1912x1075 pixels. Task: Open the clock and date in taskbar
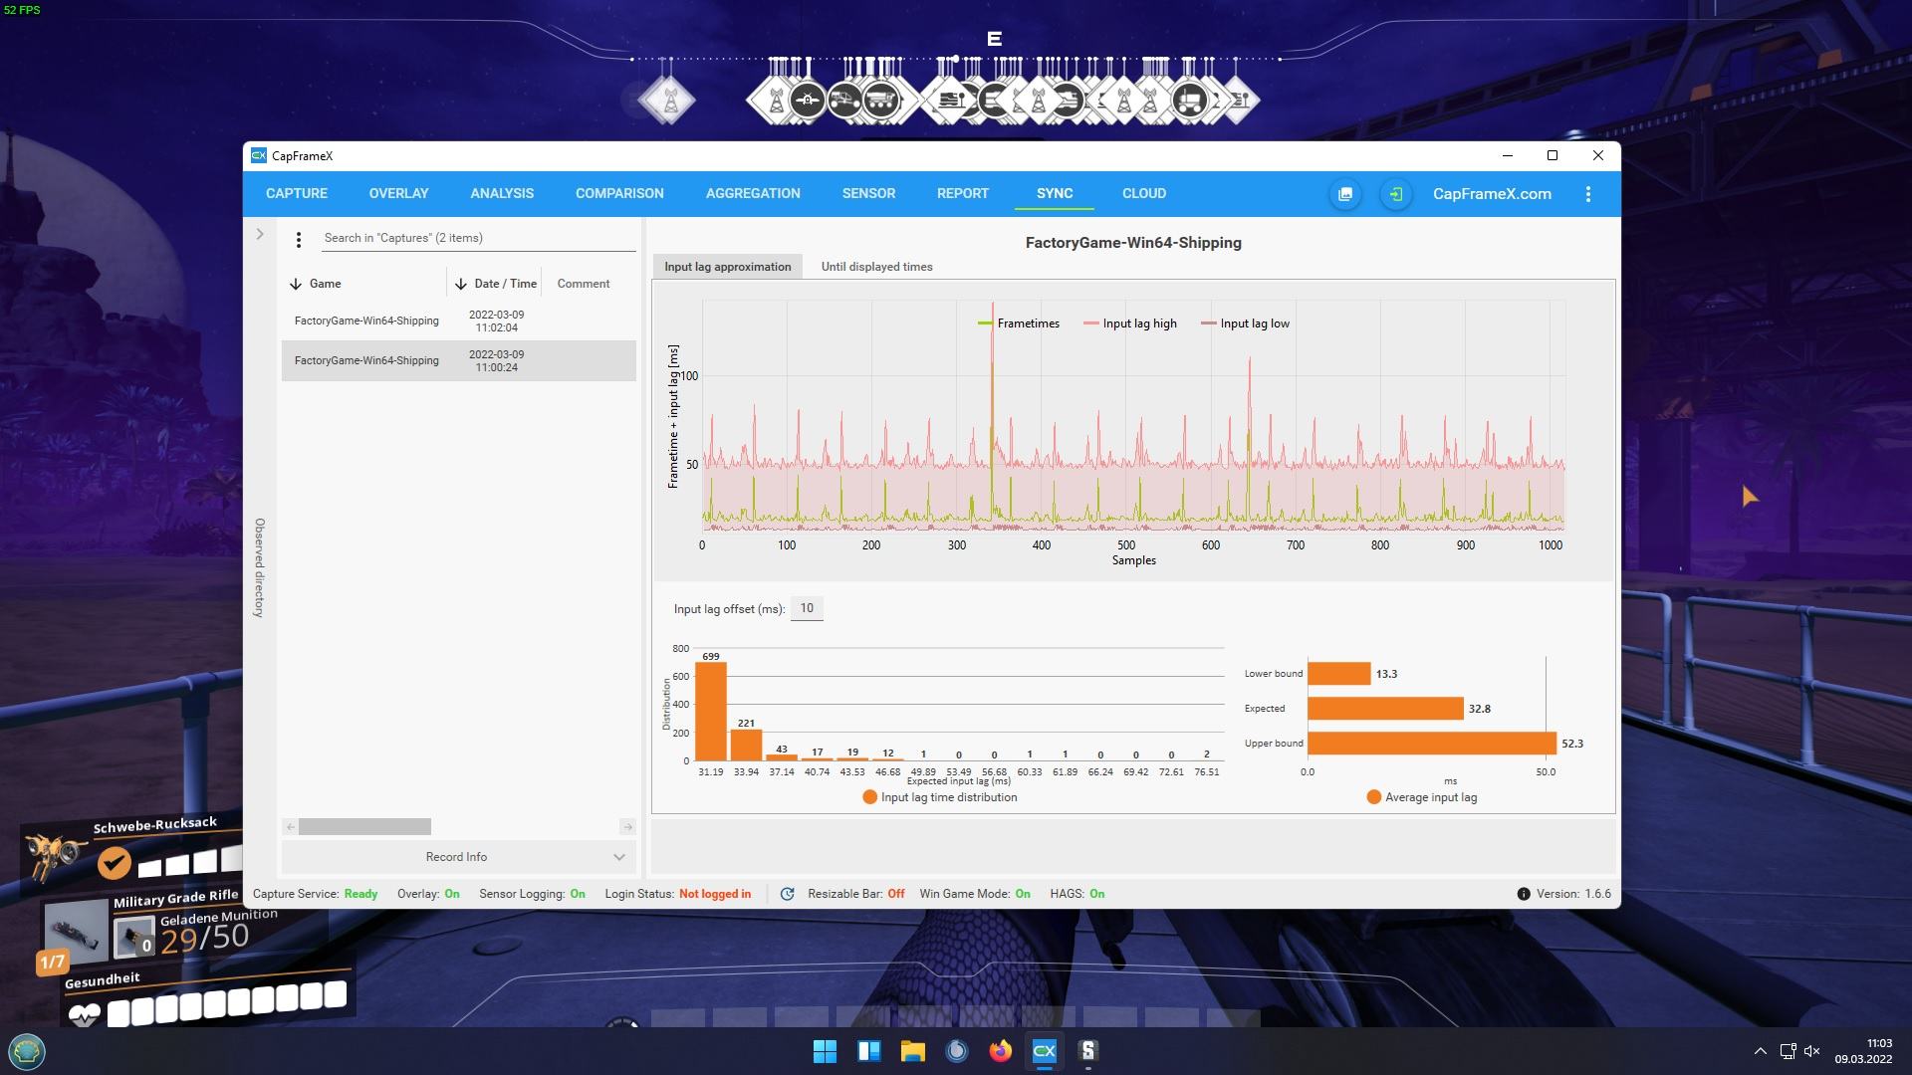pos(1863,1051)
